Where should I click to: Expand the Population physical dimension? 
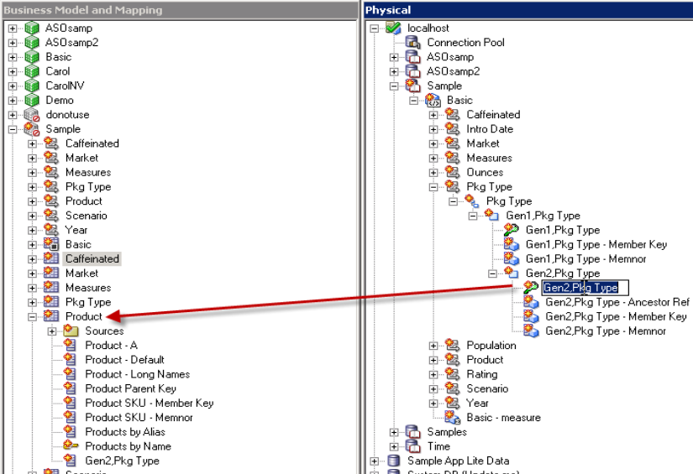[x=433, y=346]
